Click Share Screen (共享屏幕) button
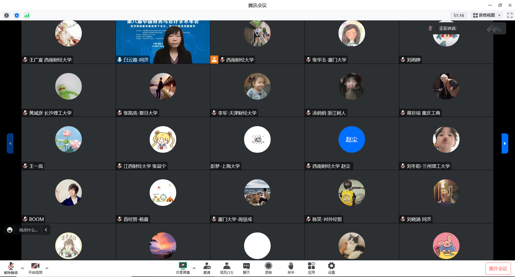This screenshot has height=277, width=515. tap(183, 268)
